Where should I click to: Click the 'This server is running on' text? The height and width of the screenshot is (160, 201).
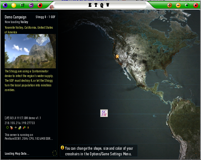click(x=19, y=135)
